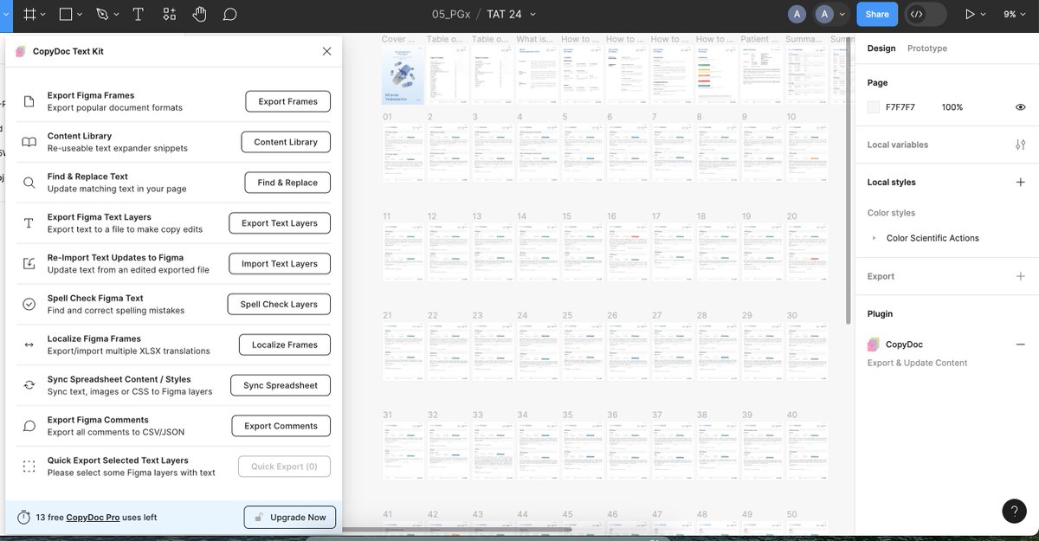Click the Export Text Layers button

point(280,223)
